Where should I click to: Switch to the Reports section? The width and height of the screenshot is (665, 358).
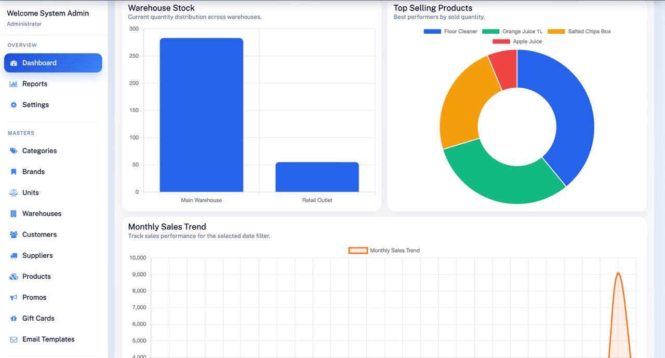(35, 84)
